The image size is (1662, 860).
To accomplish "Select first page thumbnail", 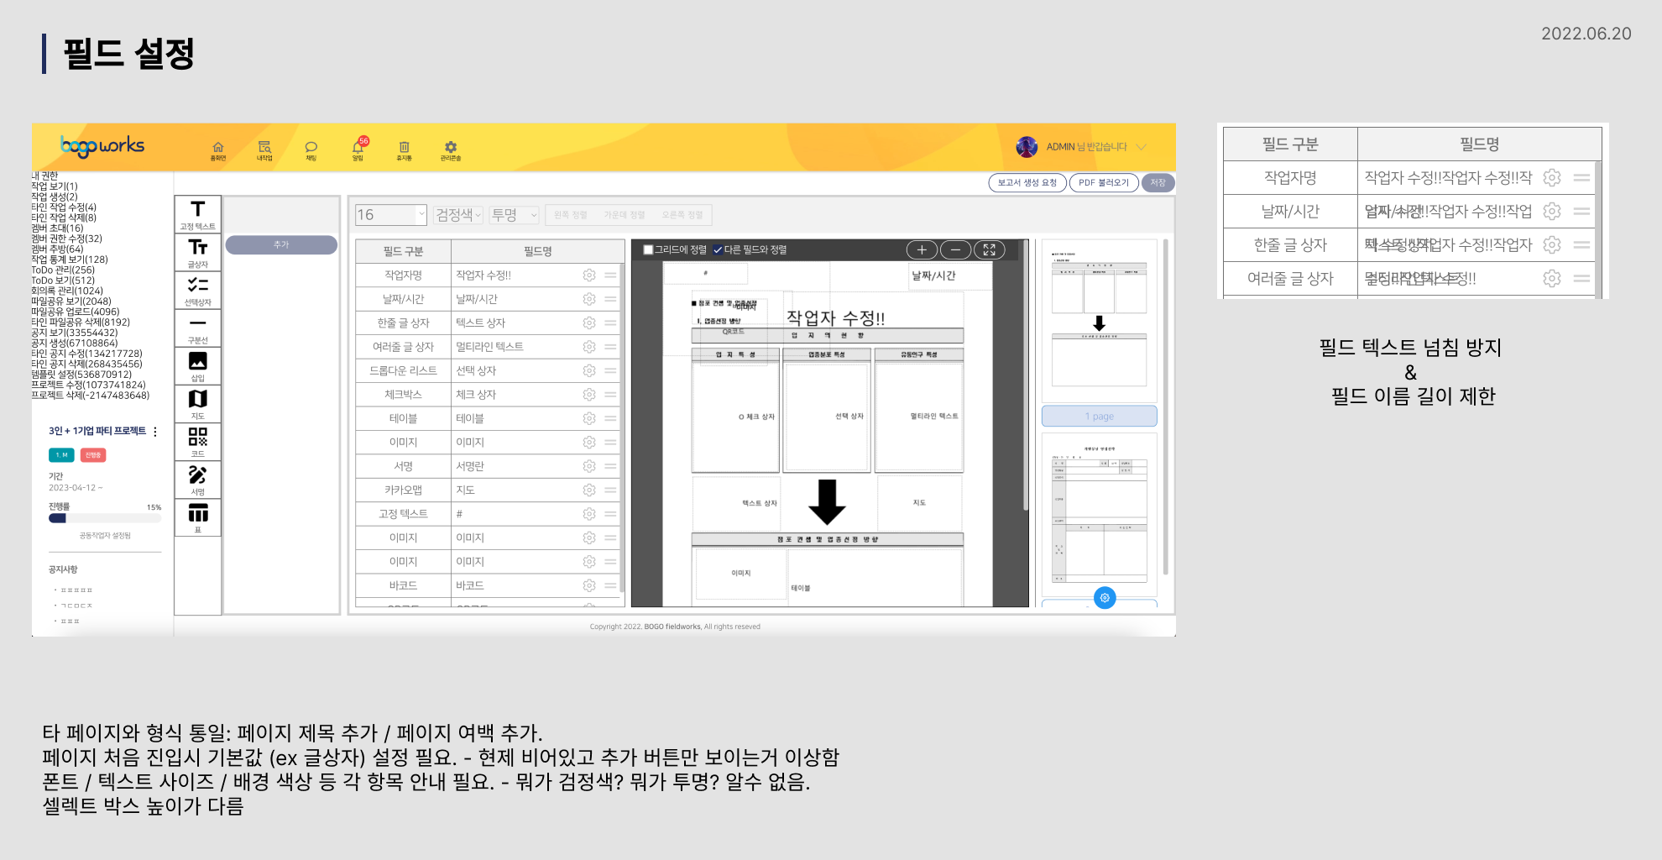I will click(x=1100, y=320).
